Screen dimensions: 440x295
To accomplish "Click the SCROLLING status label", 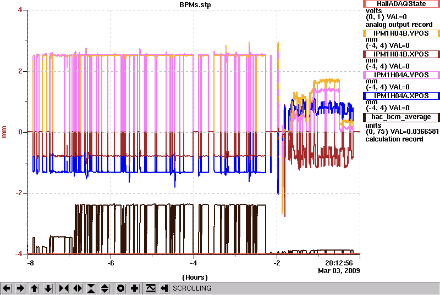I will [191, 288].
